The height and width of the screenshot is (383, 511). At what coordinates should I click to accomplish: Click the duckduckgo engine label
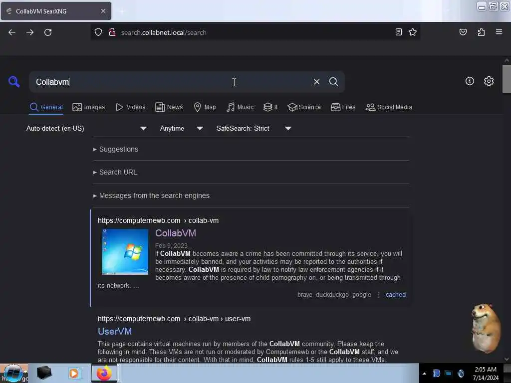coord(332,294)
